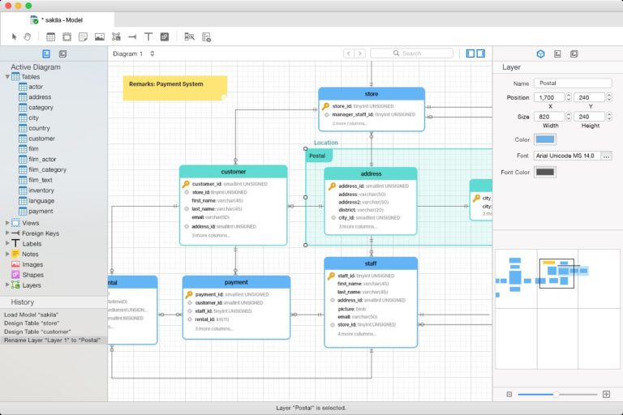Switch to the sakila - Model tab
The height and width of the screenshot is (415, 623).
coord(60,19)
